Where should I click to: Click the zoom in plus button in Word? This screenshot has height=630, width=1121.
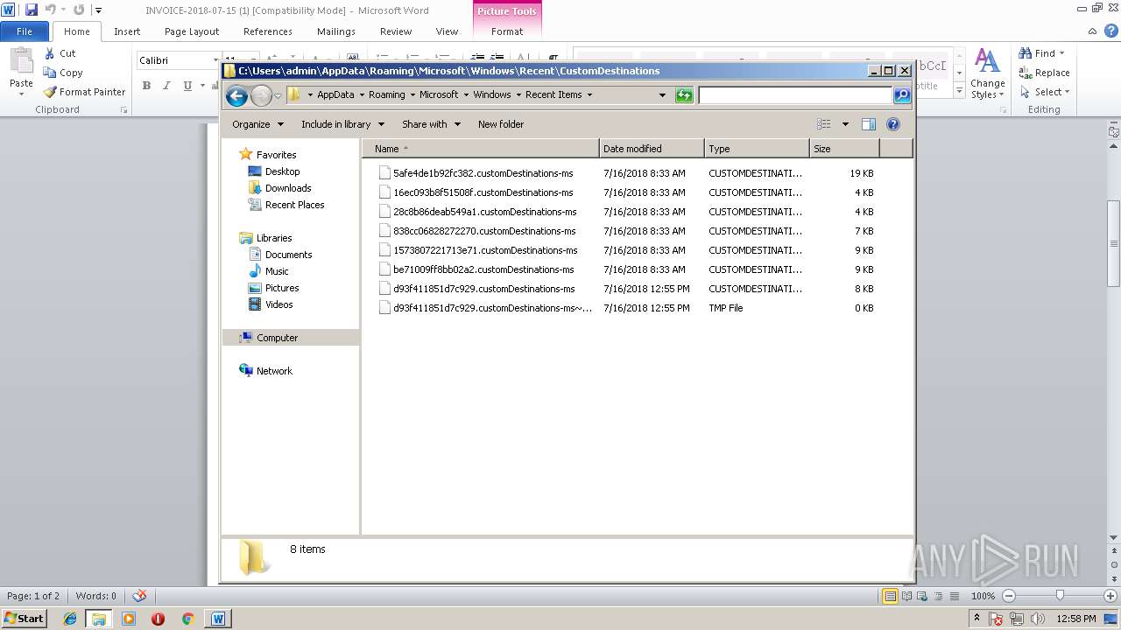pos(1110,596)
